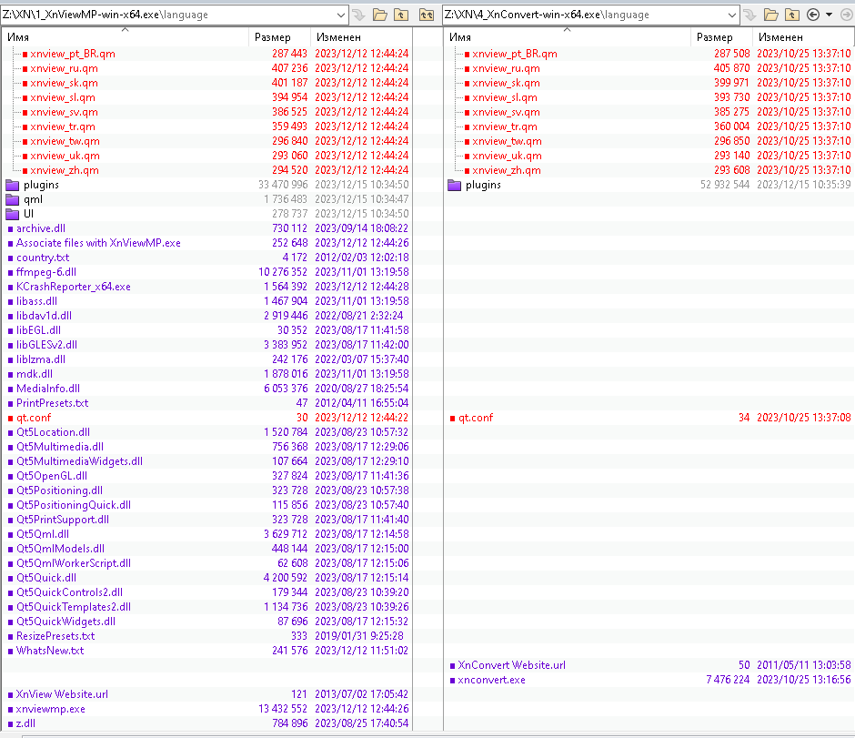Screen dimensions: 855x738
Task: Expand the right path dropdown
Action: [732, 15]
